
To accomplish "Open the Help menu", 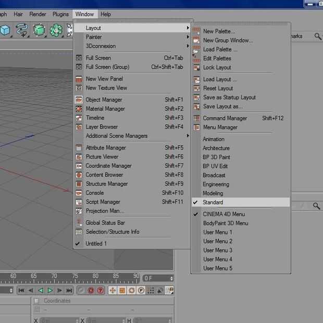I will [106, 14].
